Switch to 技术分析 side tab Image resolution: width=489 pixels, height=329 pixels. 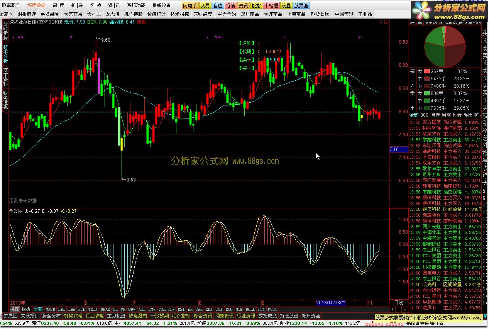click(5, 53)
